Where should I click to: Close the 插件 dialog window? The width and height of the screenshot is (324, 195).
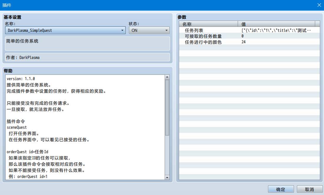point(319,5)
